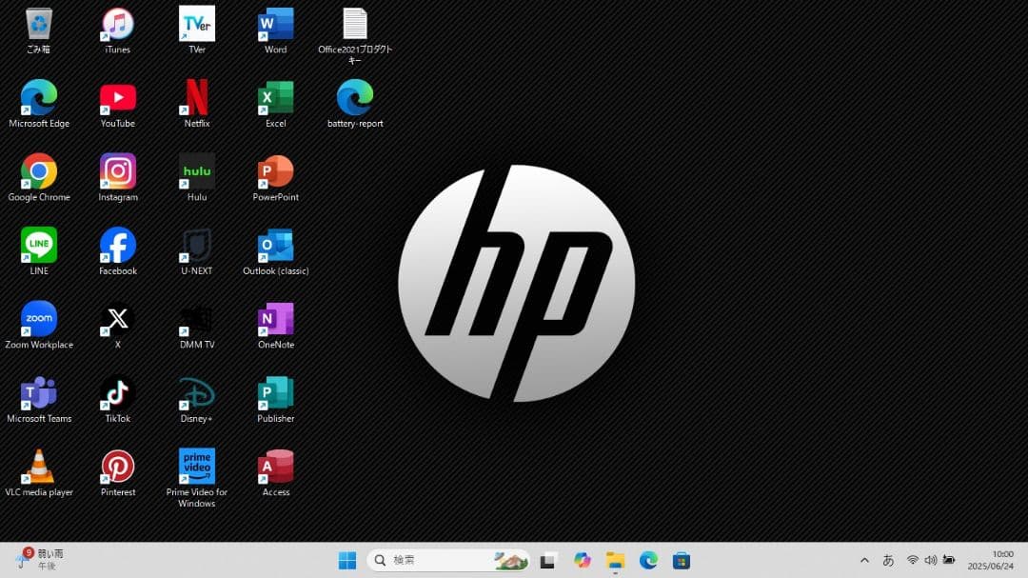Image resolution: width=1028 pixels, height=578 pixels.
Task: Open the weather widget showing 弱い雨
Action: (38, 560)
